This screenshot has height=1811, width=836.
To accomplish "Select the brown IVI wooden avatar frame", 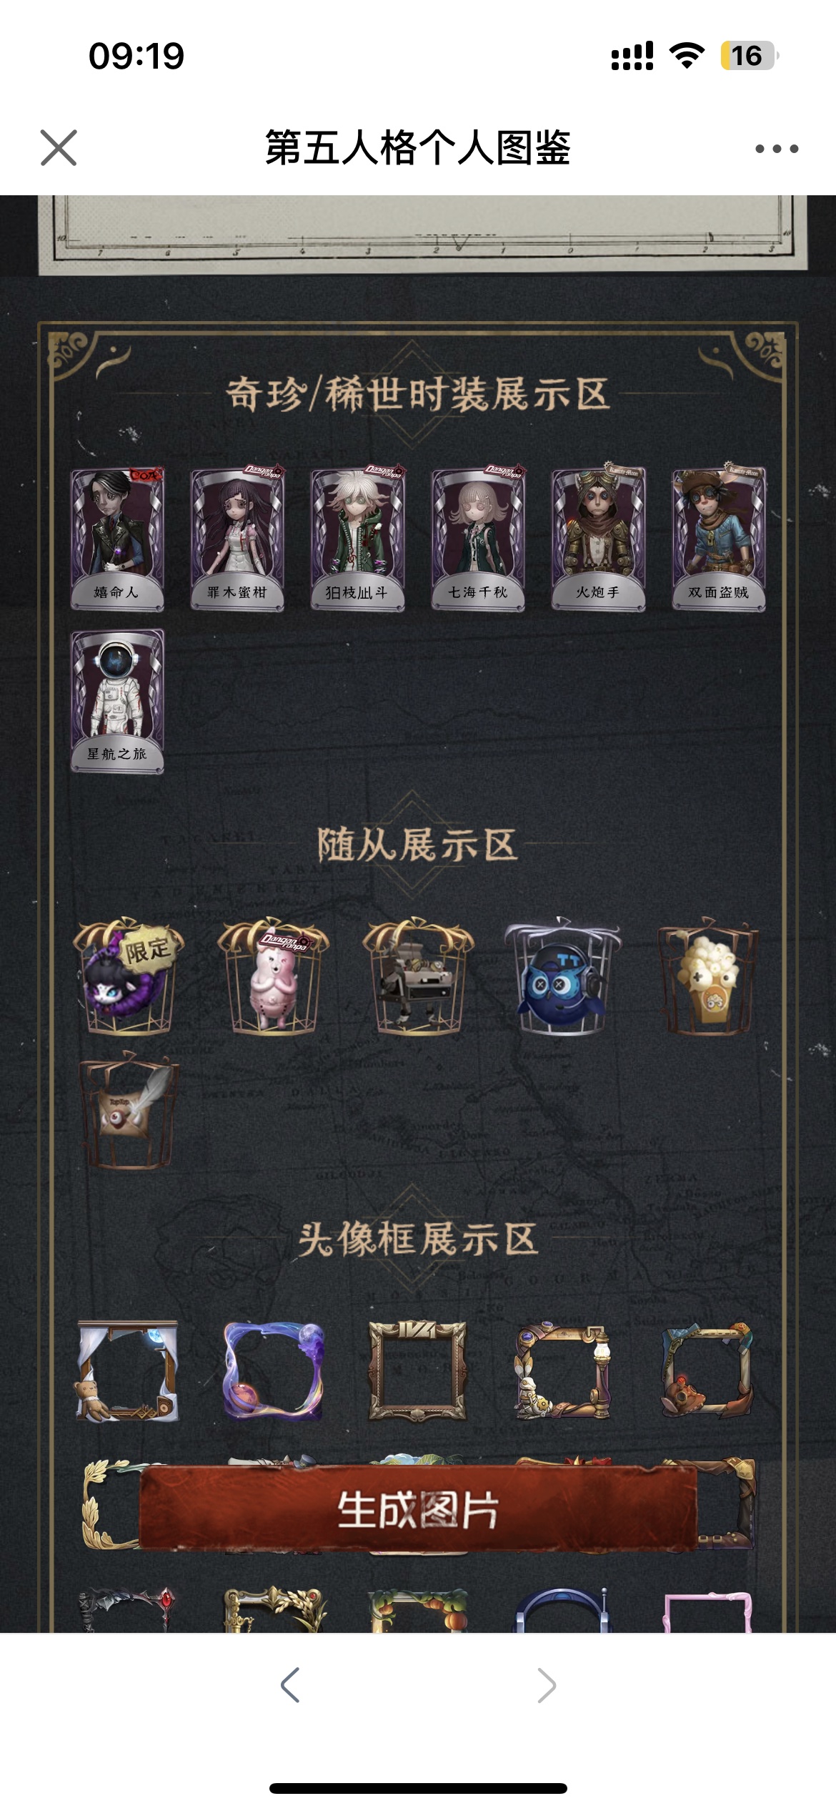I will point(418,1370).
